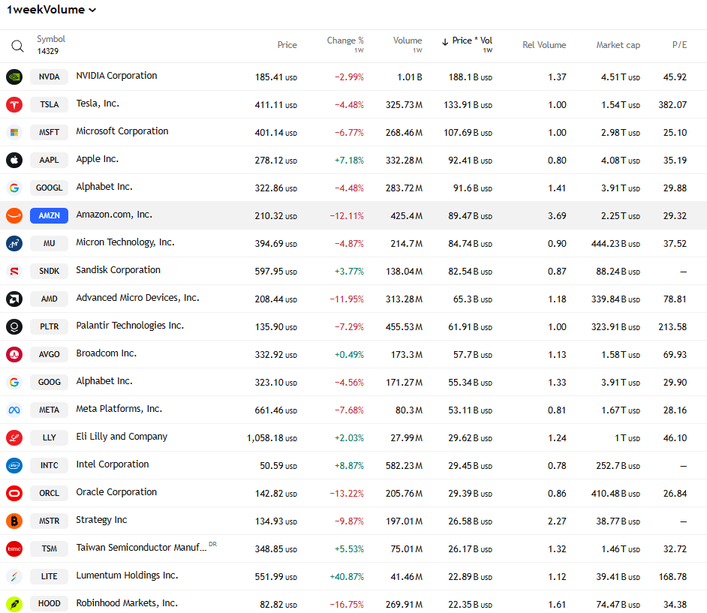The width and height of the screenshot is (707, 613).
Task: Click Eli Lilly's price 1,058.18 USD
Action: [272, 438]
